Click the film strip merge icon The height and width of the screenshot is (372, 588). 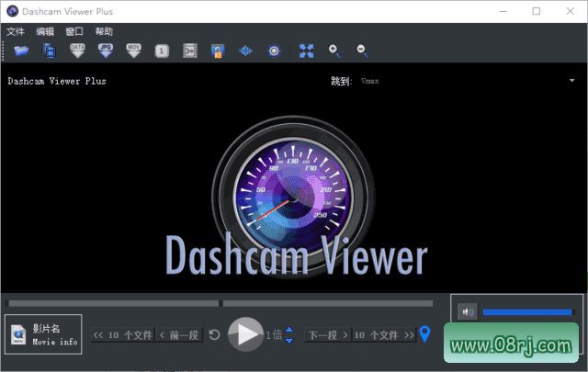click(190, 51)
